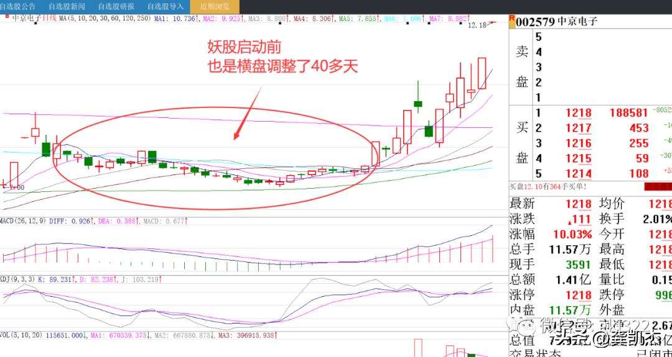Click the stock name 中京电子 in the quote panel

(577, 22)
